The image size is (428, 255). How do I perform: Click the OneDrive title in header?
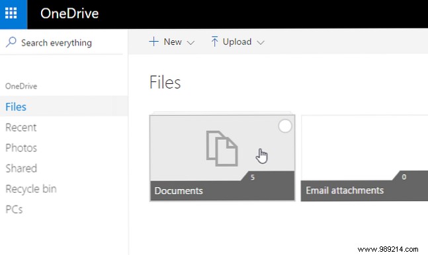69,13
